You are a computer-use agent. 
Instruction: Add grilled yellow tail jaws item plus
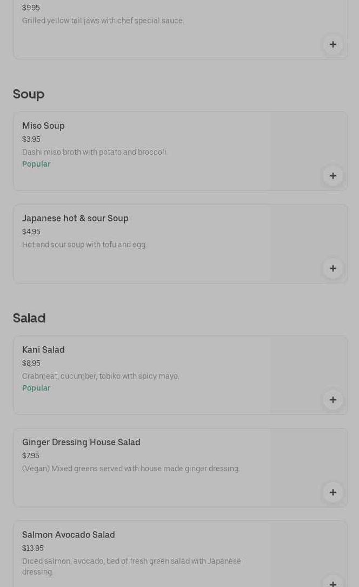point(333,44)
